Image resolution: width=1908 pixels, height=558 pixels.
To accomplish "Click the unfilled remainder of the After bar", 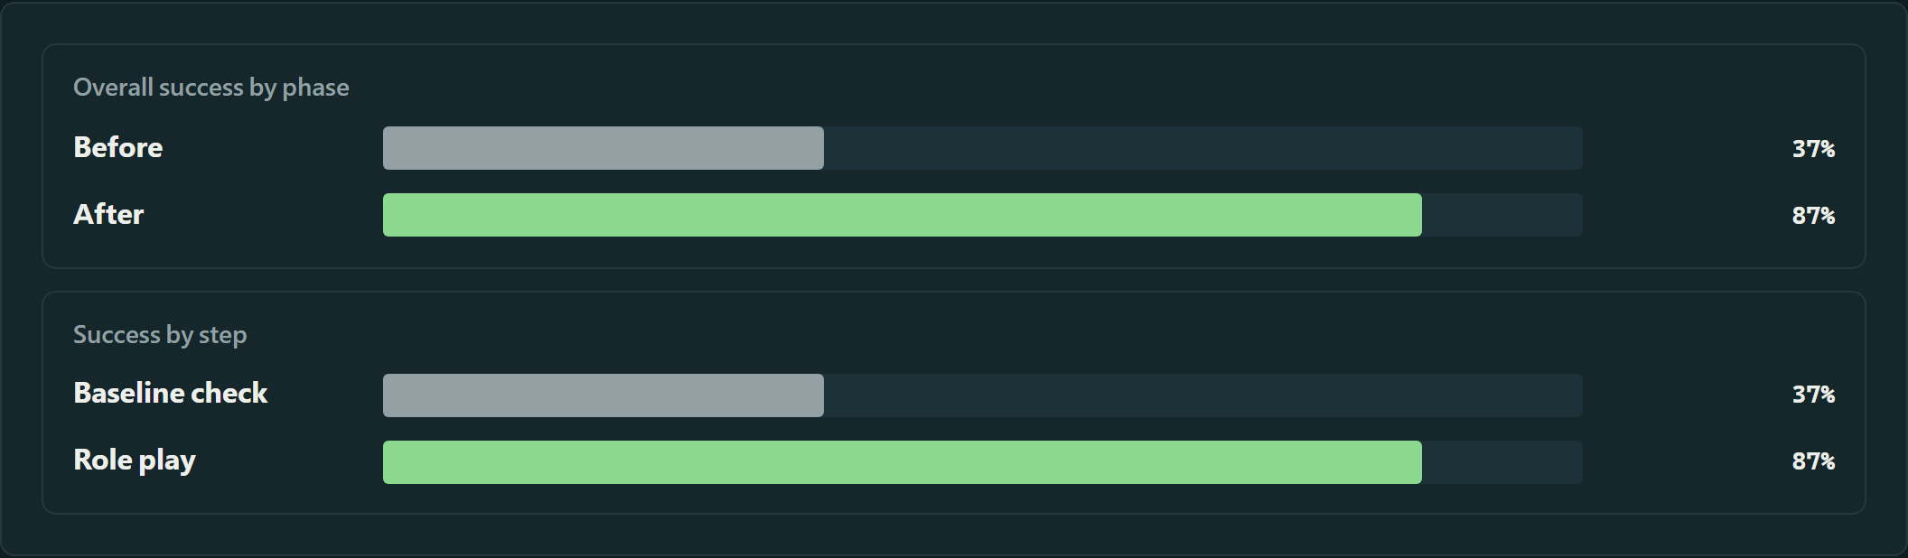I will coord(1502,215).
